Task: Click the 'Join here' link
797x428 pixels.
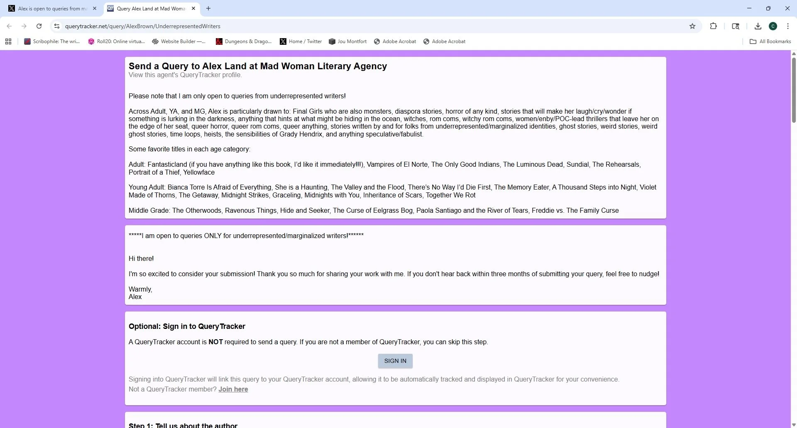Action: pos(233,389)
